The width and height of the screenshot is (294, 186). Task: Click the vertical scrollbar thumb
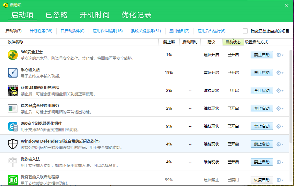(x=291, y=97)
